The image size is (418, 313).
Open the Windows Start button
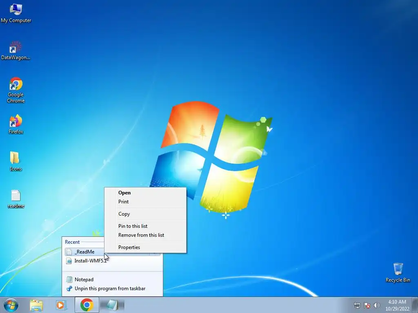(x=11, y=305)
